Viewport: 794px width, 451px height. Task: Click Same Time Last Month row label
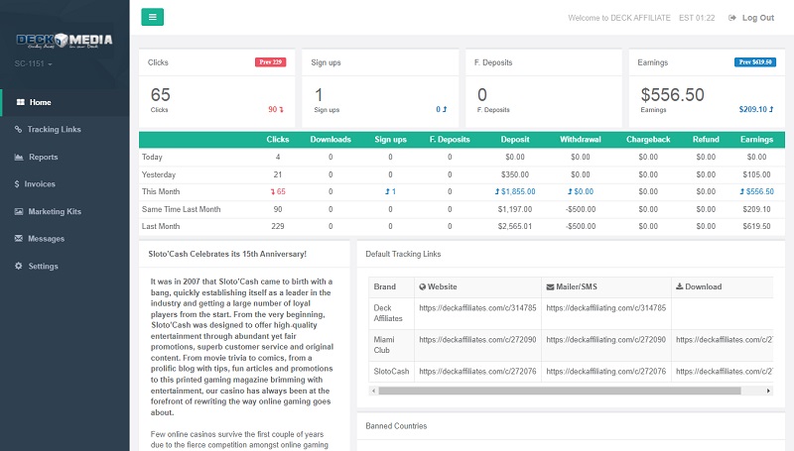(x=182, y=209)
